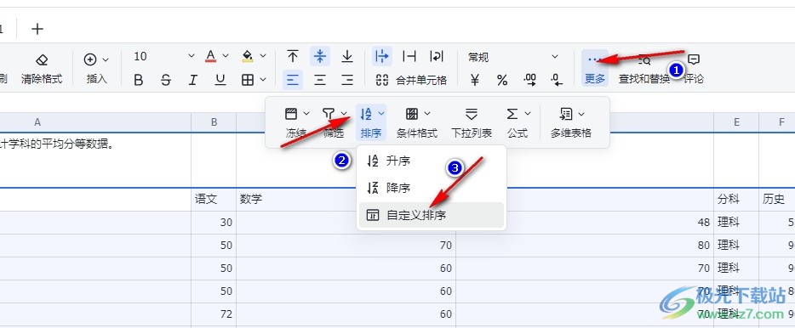
Task: Align text right
Action: click(x=347, y=80)
